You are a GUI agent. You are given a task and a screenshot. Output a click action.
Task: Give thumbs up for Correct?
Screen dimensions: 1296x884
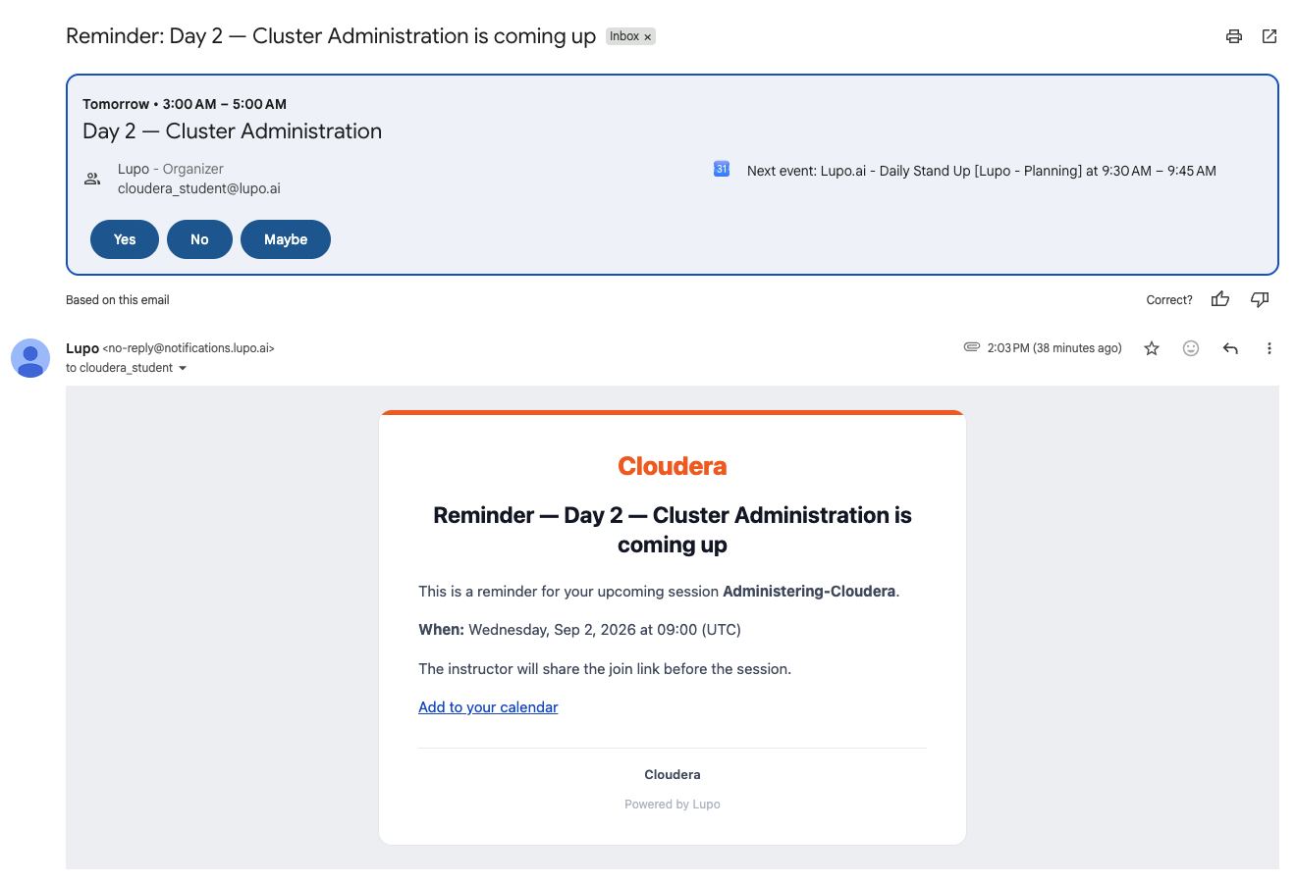point(1220,299)
